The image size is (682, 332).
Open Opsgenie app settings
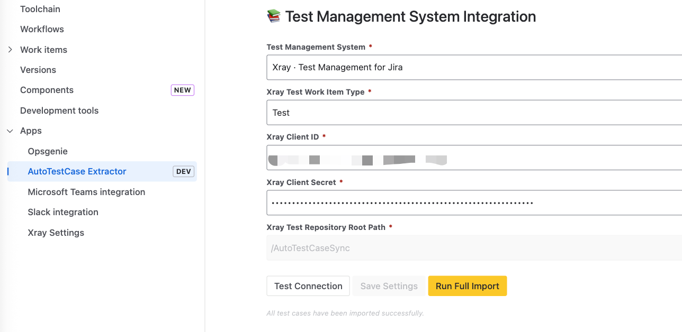coord(48,151)
